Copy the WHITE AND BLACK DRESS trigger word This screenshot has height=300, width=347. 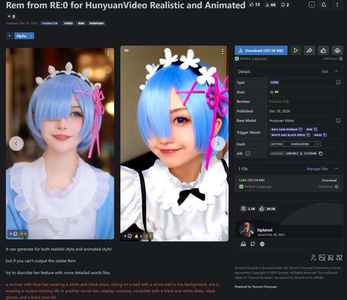[x=308, y=135]
